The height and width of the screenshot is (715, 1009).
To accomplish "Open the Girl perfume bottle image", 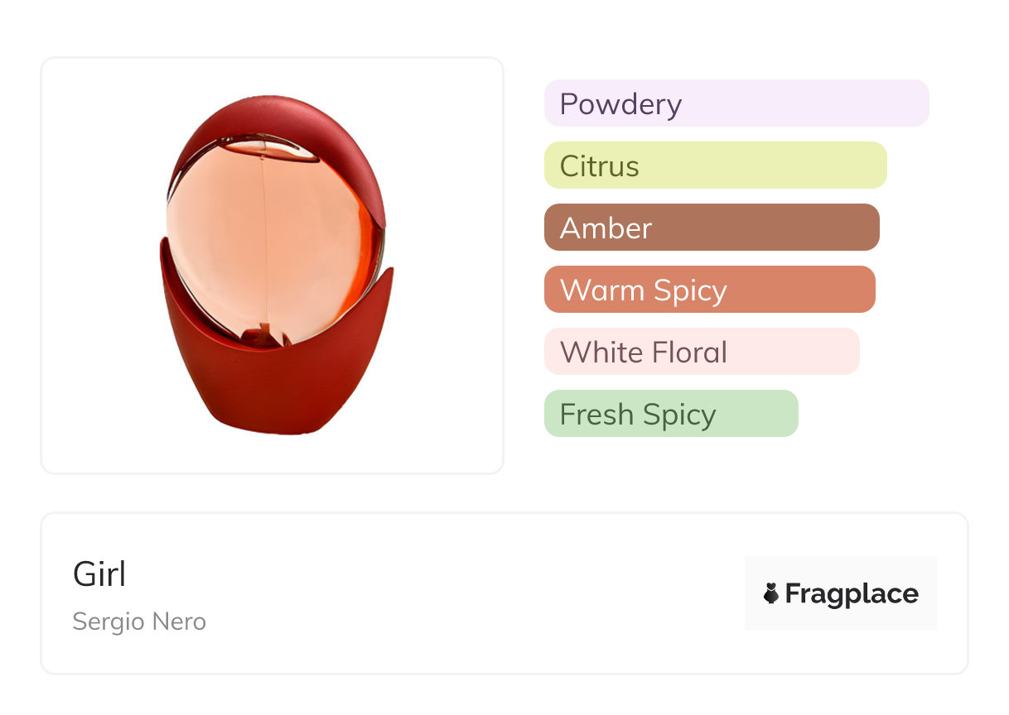I will click(273, 266).
